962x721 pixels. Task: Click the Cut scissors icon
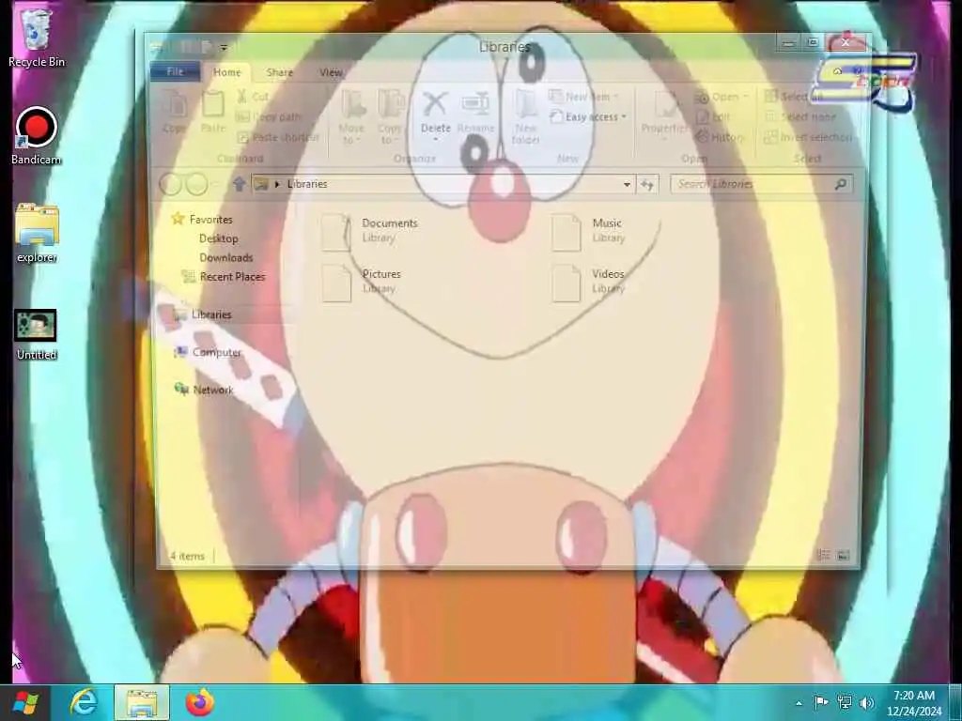click(x=241, y=97)
